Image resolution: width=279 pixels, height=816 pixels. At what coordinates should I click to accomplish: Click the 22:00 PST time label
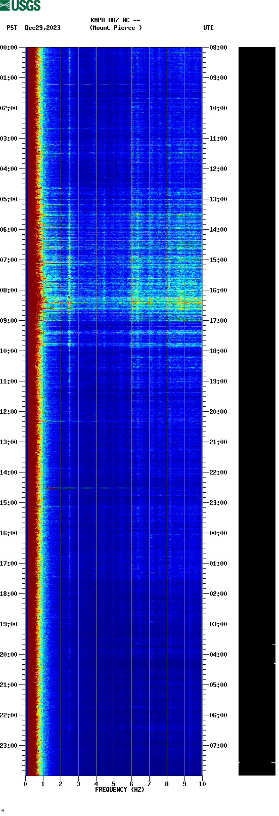pyautogui.click(x=9, y=715)
